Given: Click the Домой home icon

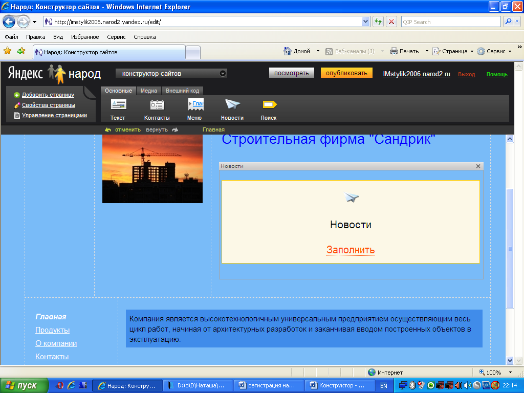Looking at the screenshot, I should pos(288,51).
